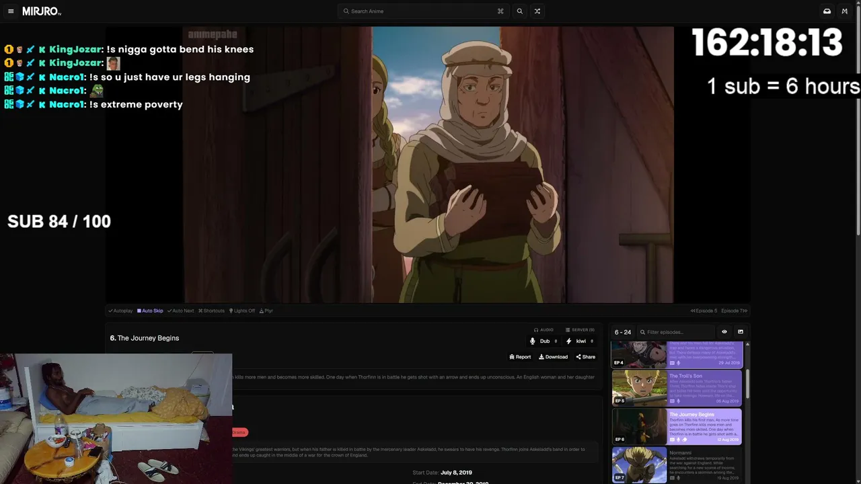Toggle the eye visibility icon in episode list
Viewport: 861px width, 484px height.
724,332
